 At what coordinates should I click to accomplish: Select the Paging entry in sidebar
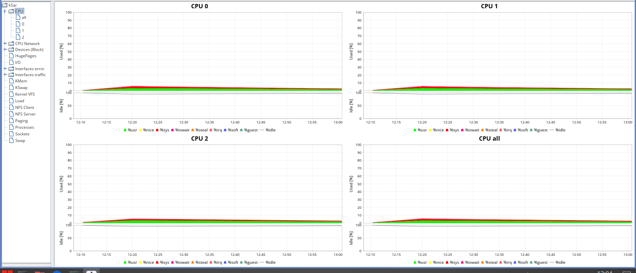pos(22,121)
